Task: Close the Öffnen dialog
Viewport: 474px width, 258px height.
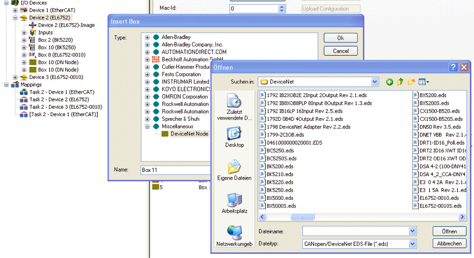Action: (x=464, y=67)
